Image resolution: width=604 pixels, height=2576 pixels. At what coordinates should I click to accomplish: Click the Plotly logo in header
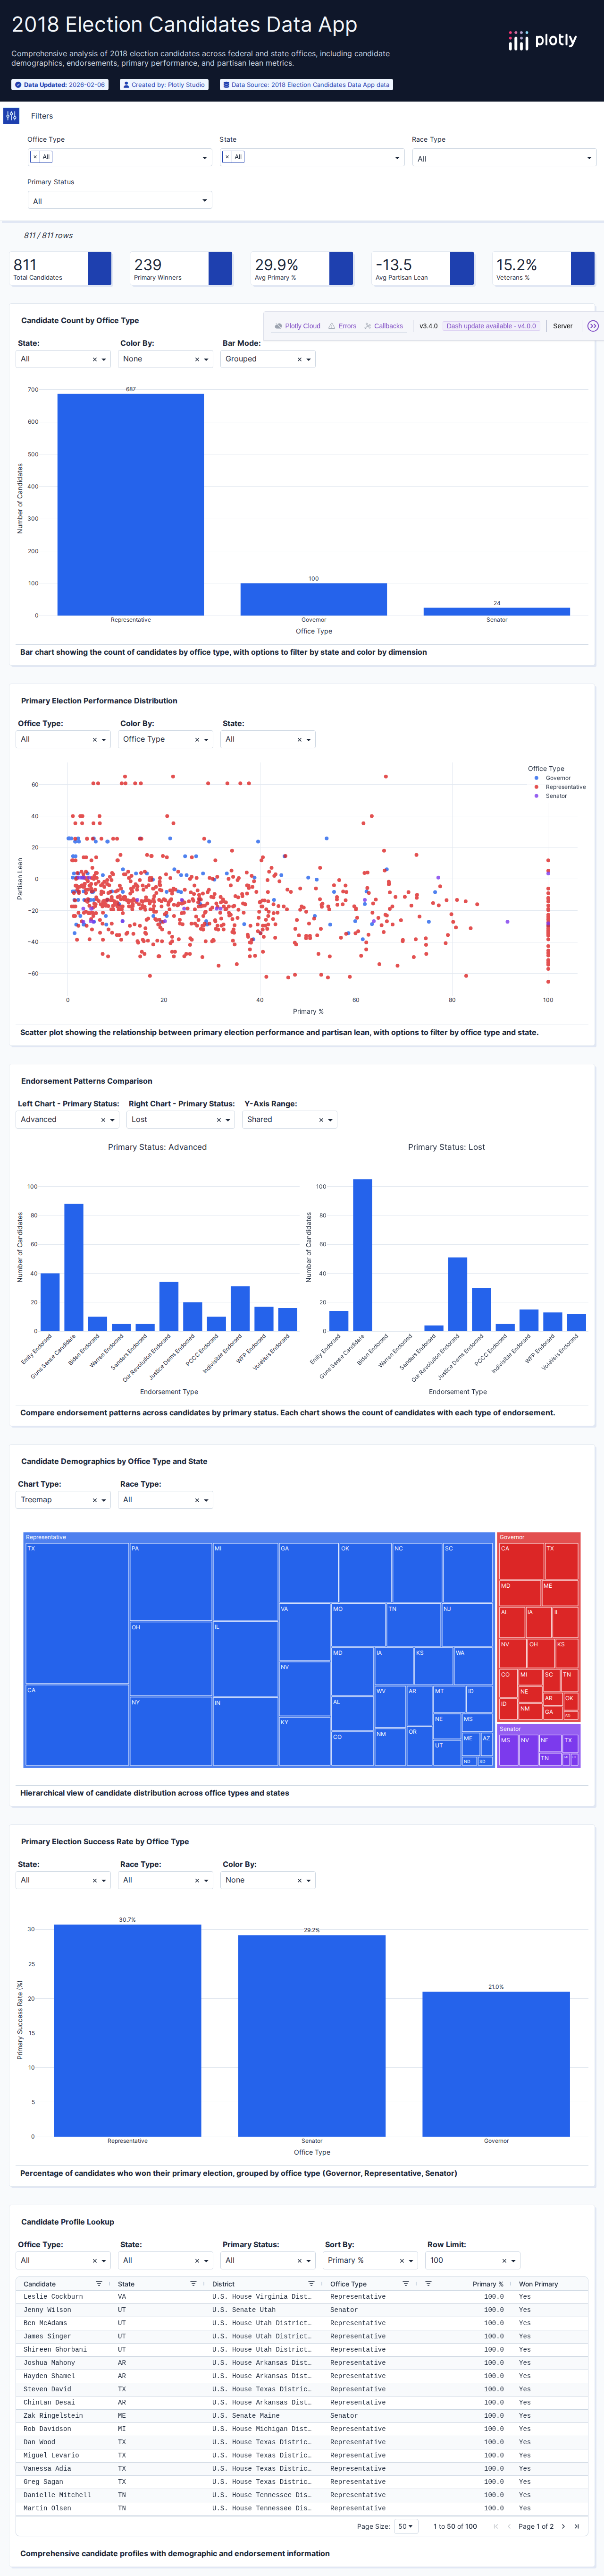(542, 40)
